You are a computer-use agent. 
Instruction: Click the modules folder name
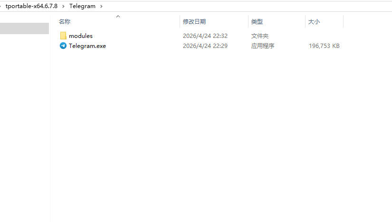point(81,36)
